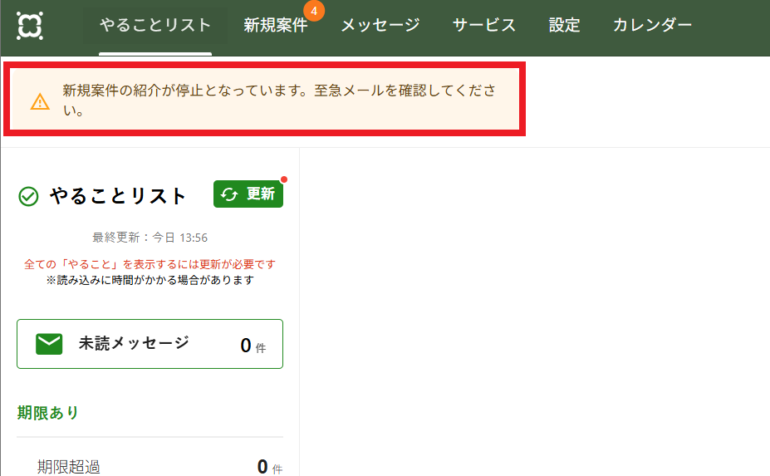770x476 pixels.
Task: Click the やることリスト panel heading
Action: point(118,196)
